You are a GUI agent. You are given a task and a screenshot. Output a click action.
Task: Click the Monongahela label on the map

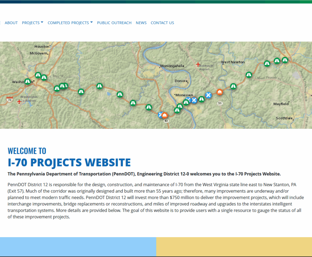click(173, 66)
